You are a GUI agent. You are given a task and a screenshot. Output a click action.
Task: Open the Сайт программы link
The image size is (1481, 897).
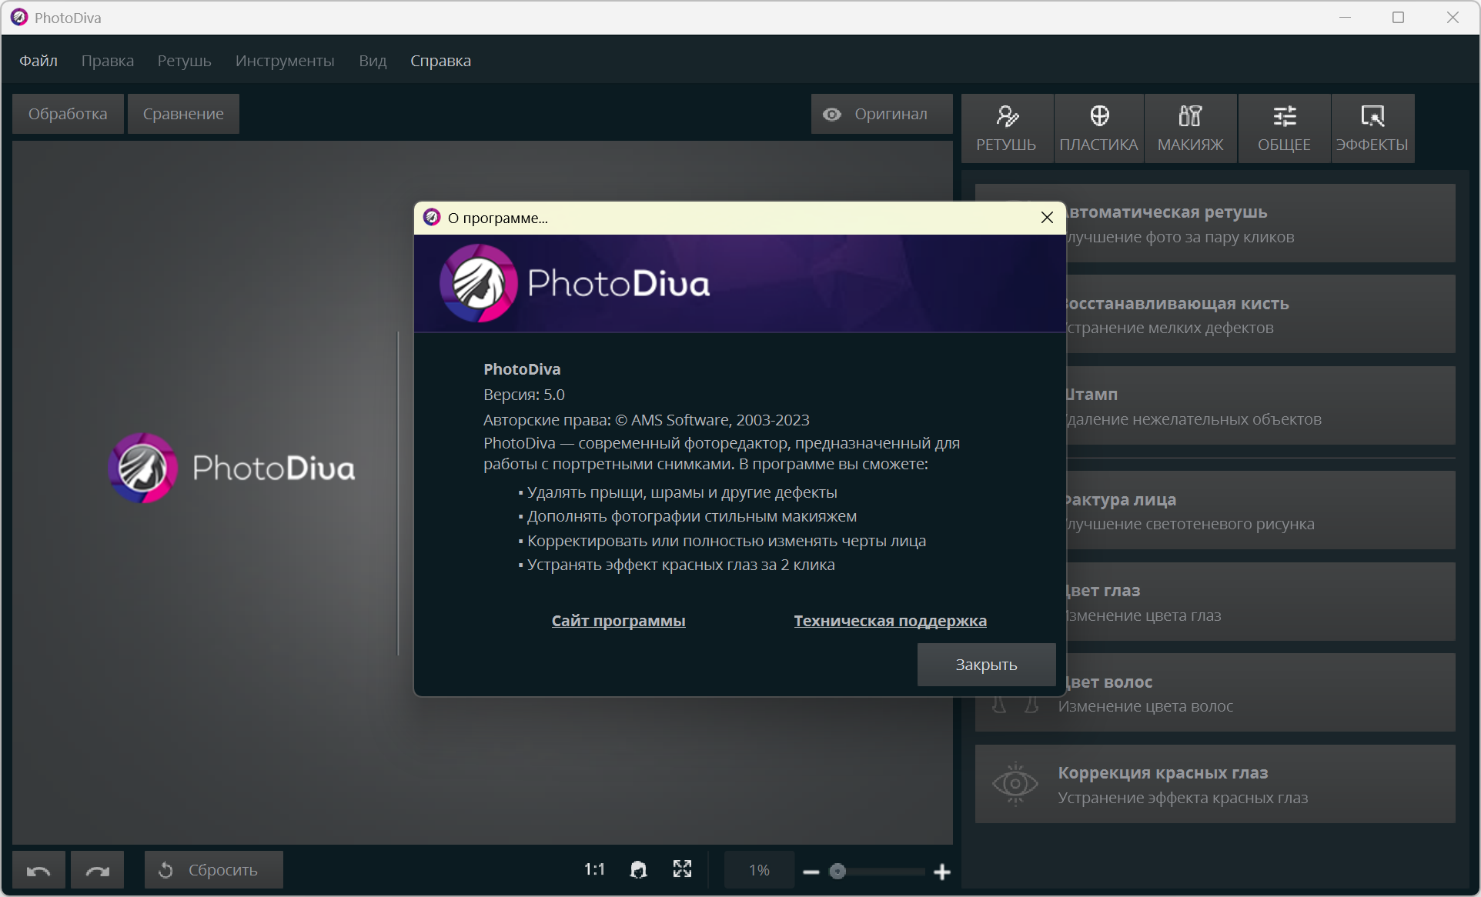[x=618, y=621]
